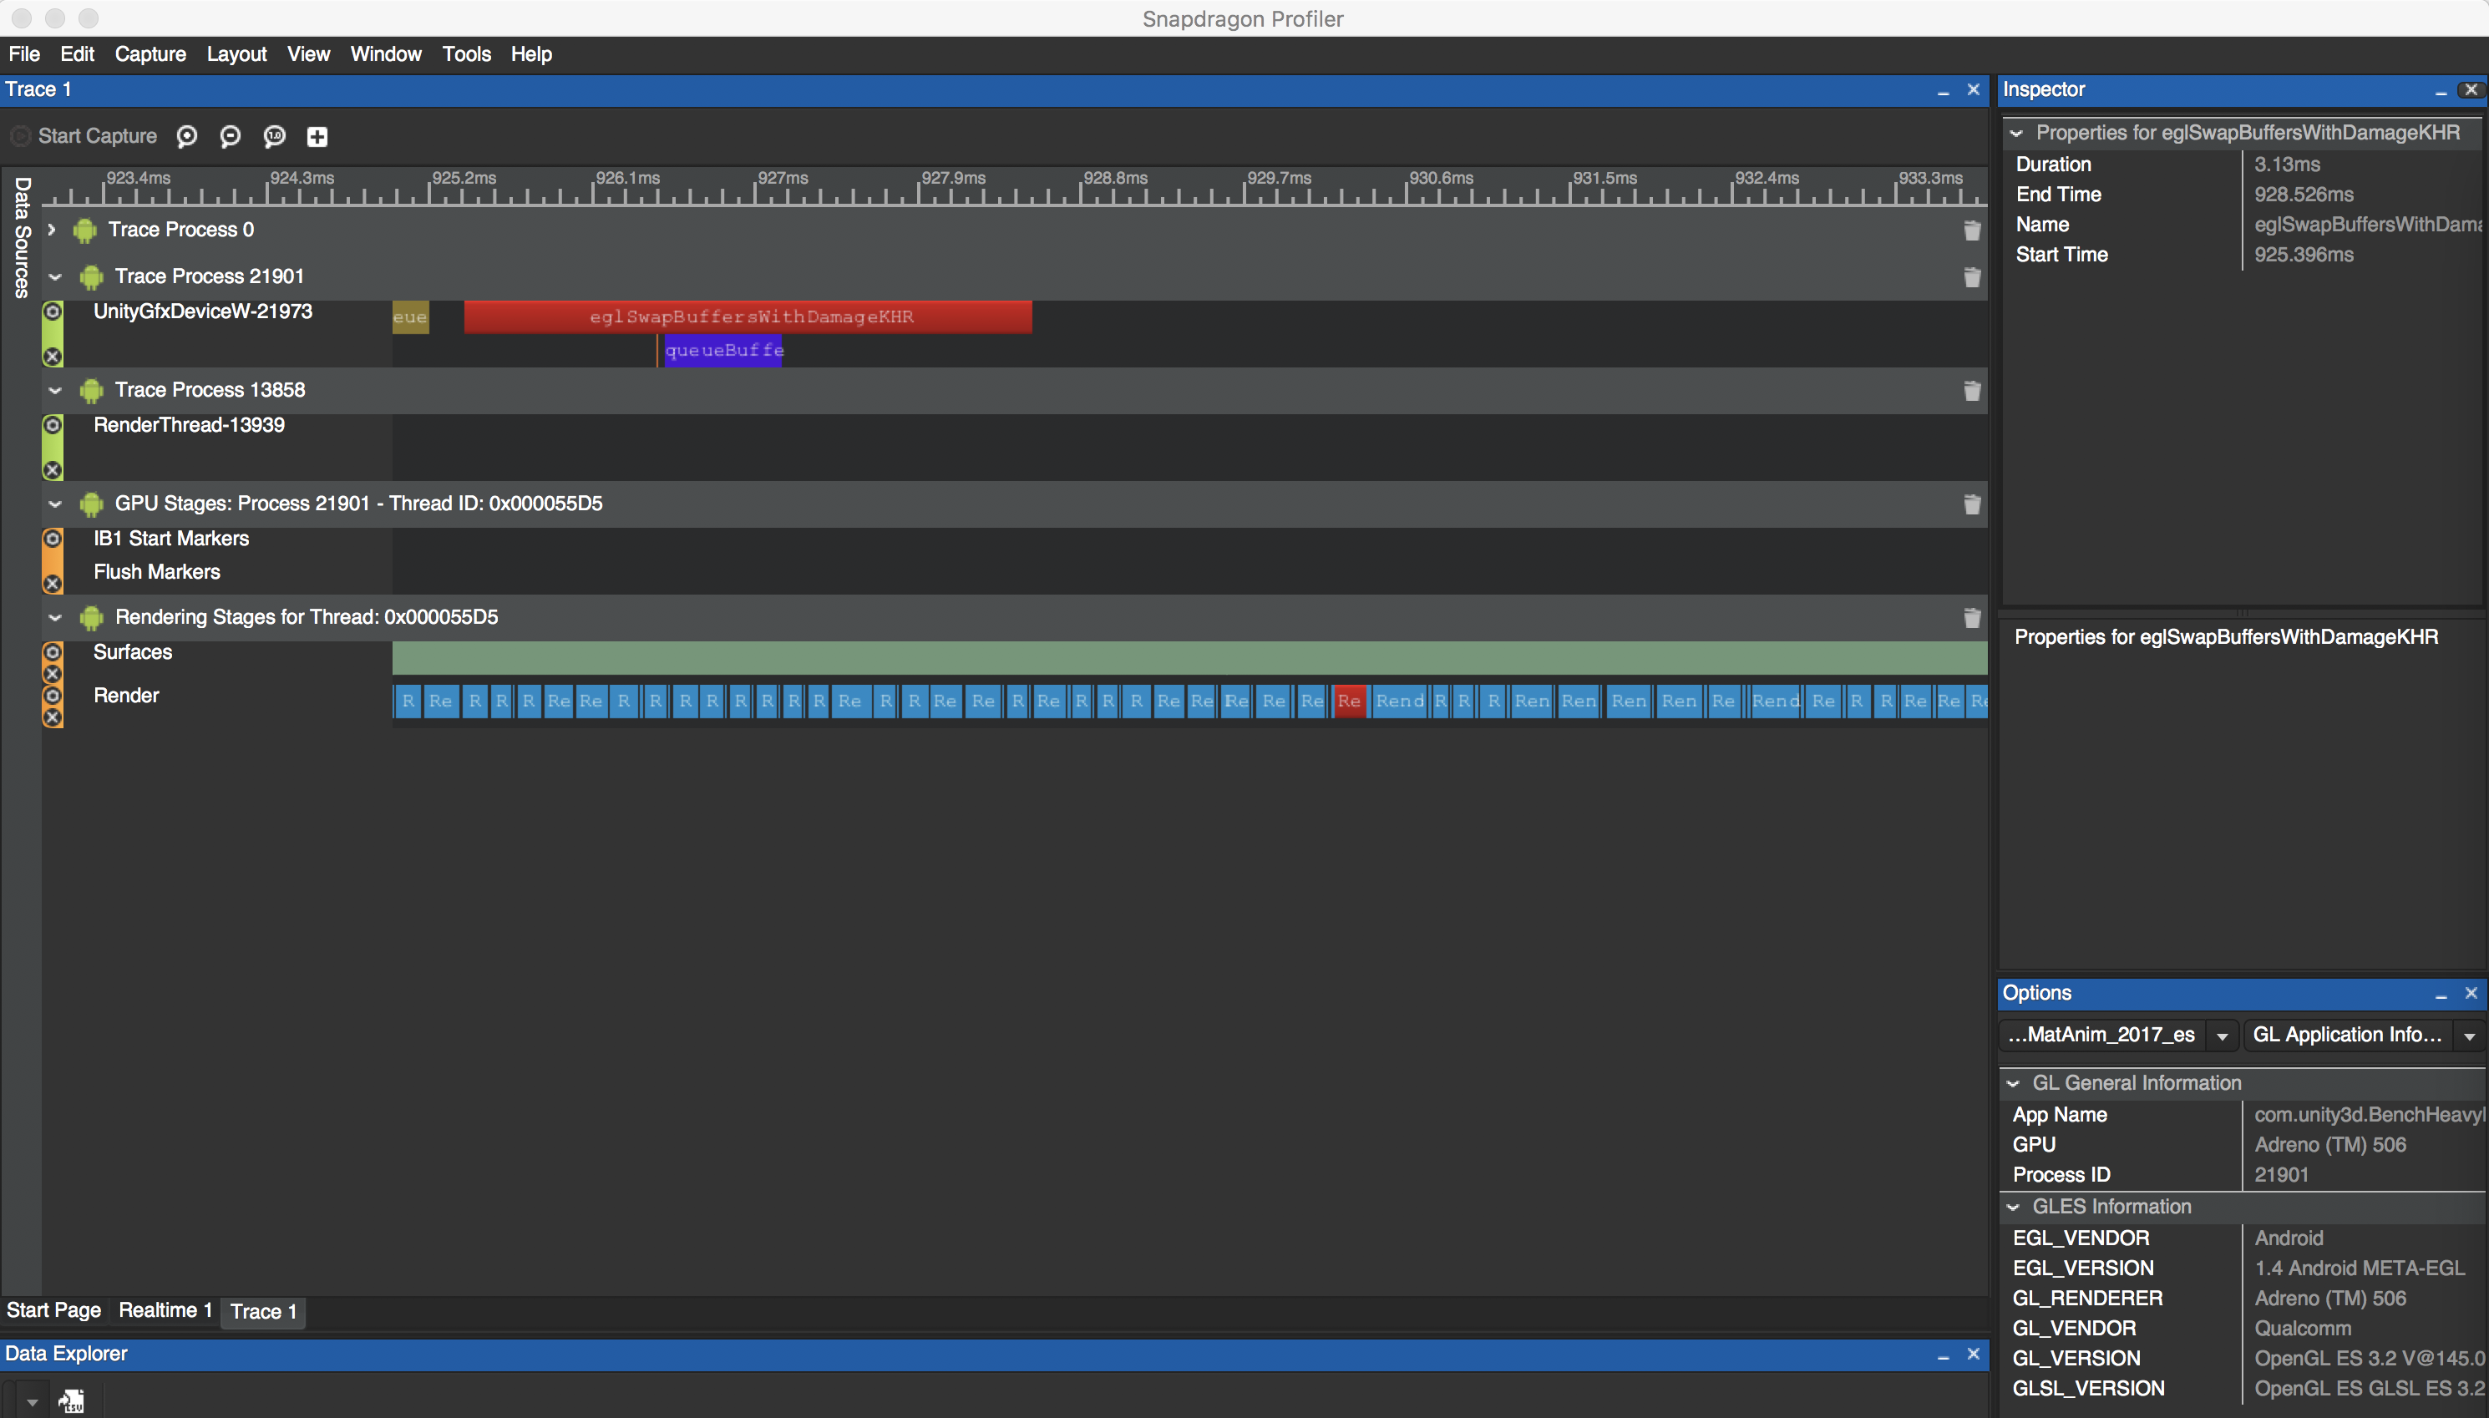Open the MatAnim_2017_es dropdown
Image resolution: width=2489 pixels, height=1418 pixels.
coord(2221,1036)
